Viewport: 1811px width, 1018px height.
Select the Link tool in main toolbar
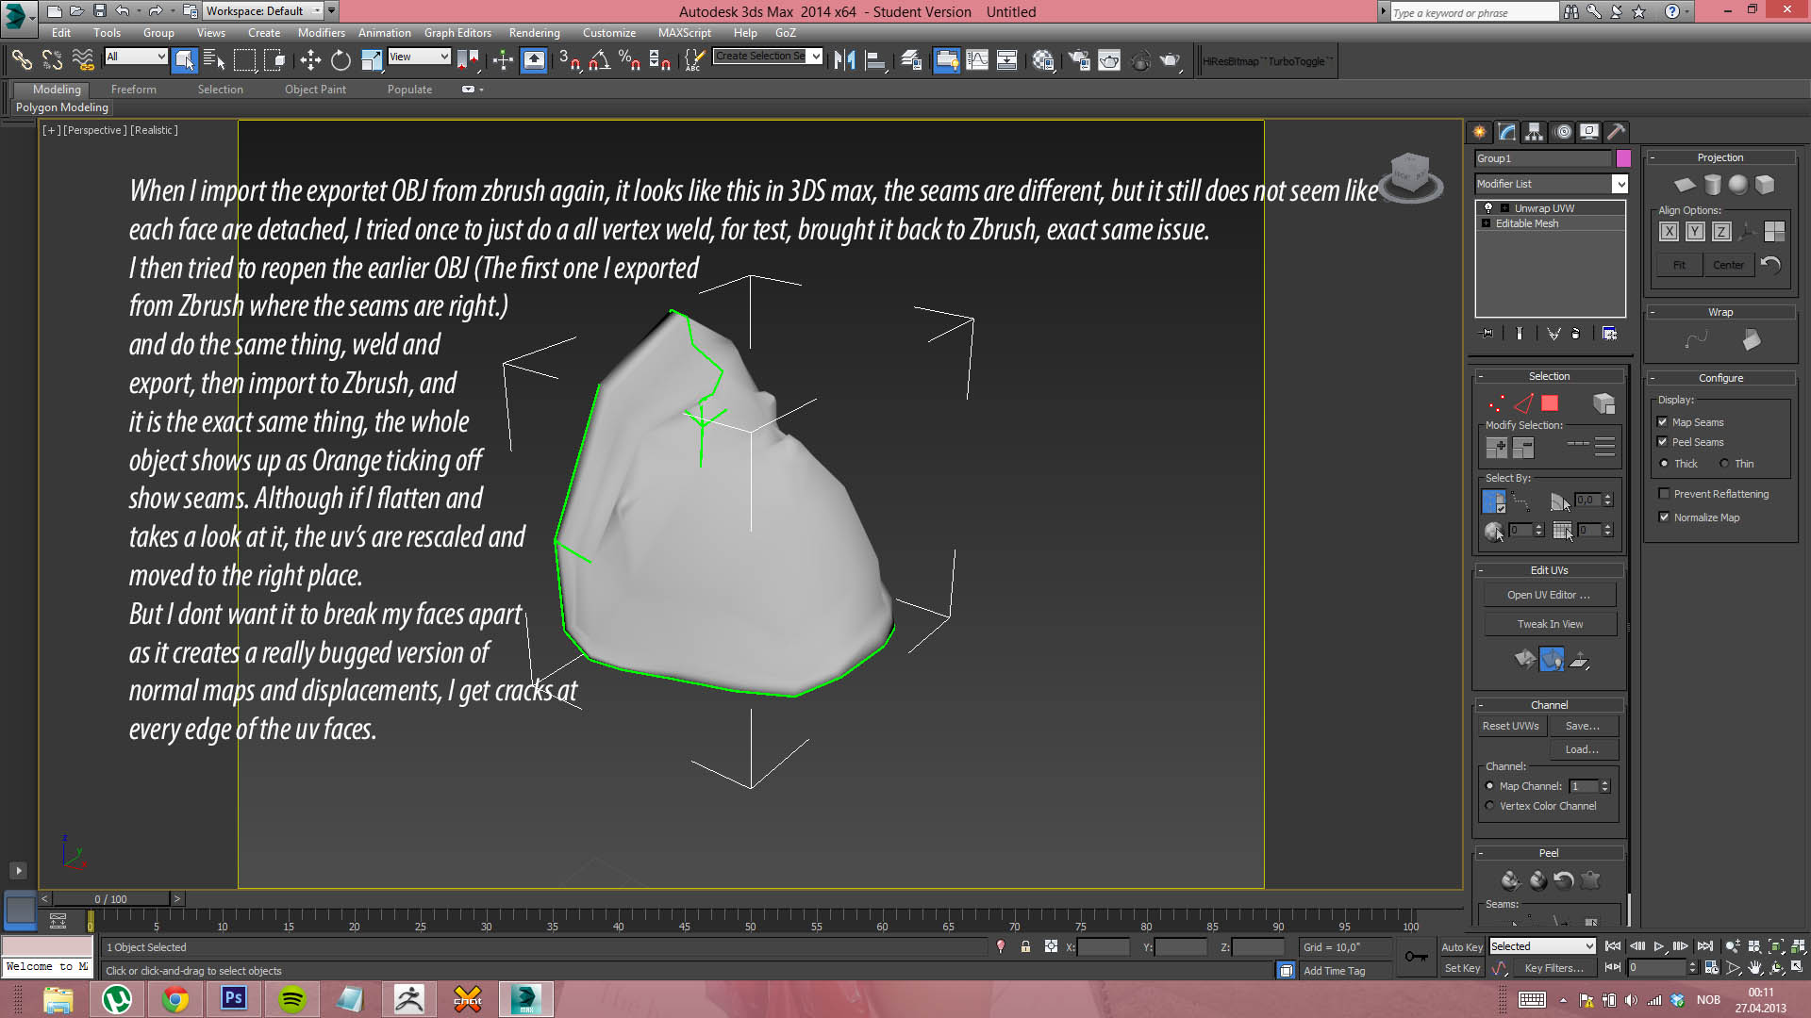[21, 60]
